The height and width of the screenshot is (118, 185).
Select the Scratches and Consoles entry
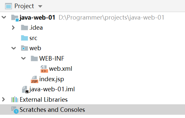point(92,110)
